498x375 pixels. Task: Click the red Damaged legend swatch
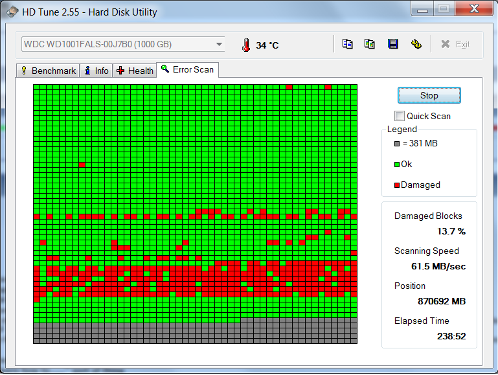click(397, 185)
